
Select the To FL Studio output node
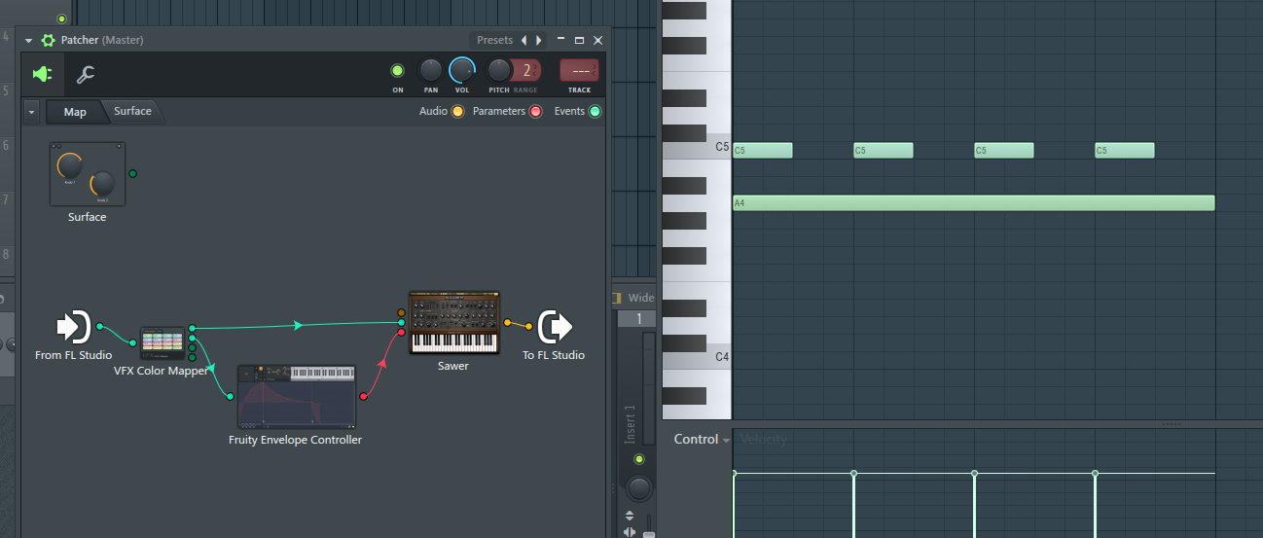pos(554,327)
